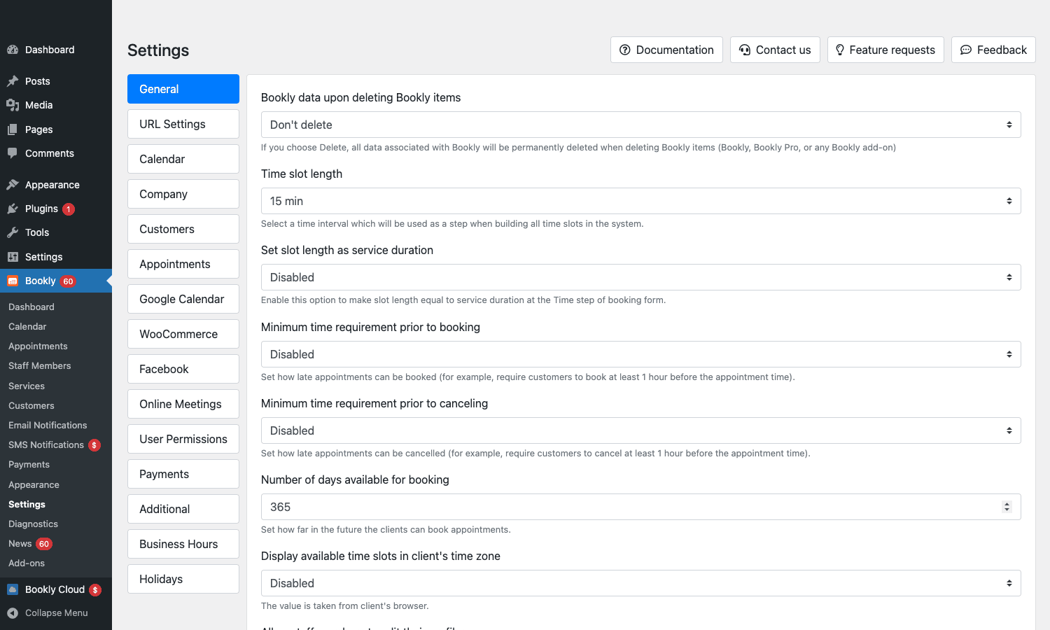Screen dimensions: 1050x630
Task: Open Staff Members in Bookly submenu
Action: 40,365
